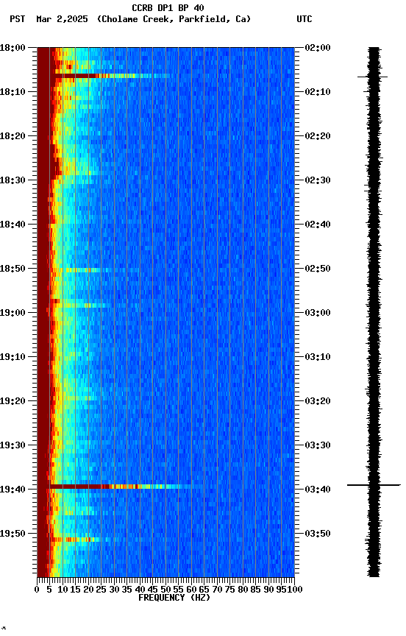The image size is (406, 636).
Task: Click the UTC time label 03:20
Action: 318,401
